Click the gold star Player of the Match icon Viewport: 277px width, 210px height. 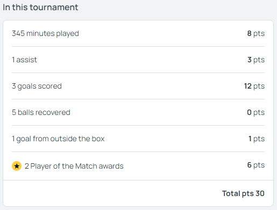pyautogui.click(x=17, y=166)
